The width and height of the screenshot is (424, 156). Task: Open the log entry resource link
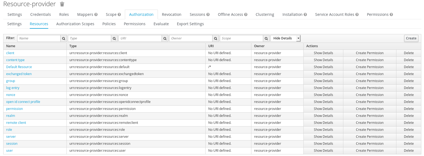tap(13, 88)
